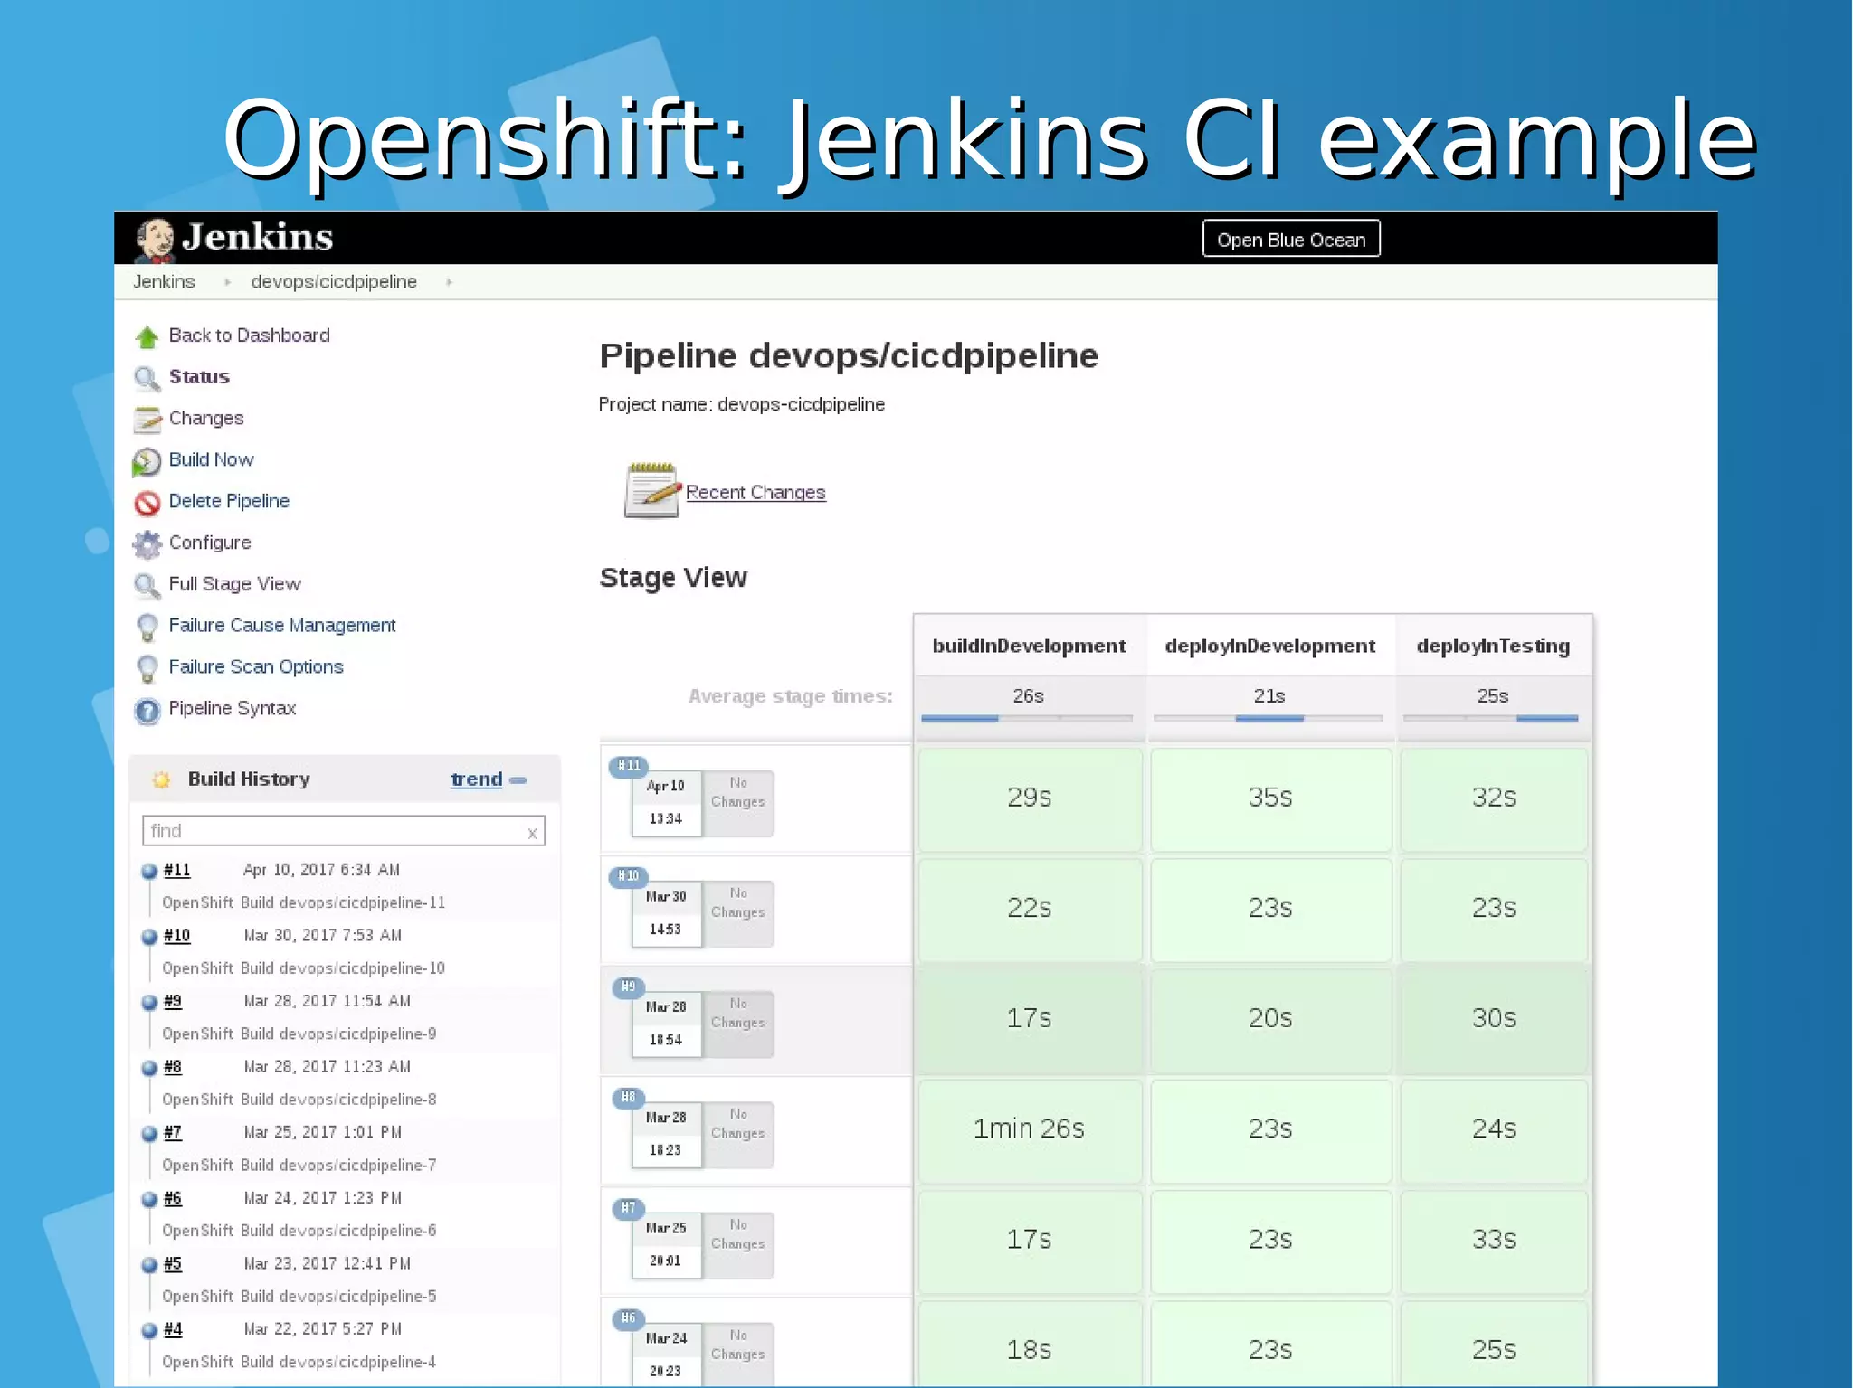Click the buildInDevelopment column header
This screenshot has width=1853, height=1388.
pyautogui.click(x=1029, y=647)
